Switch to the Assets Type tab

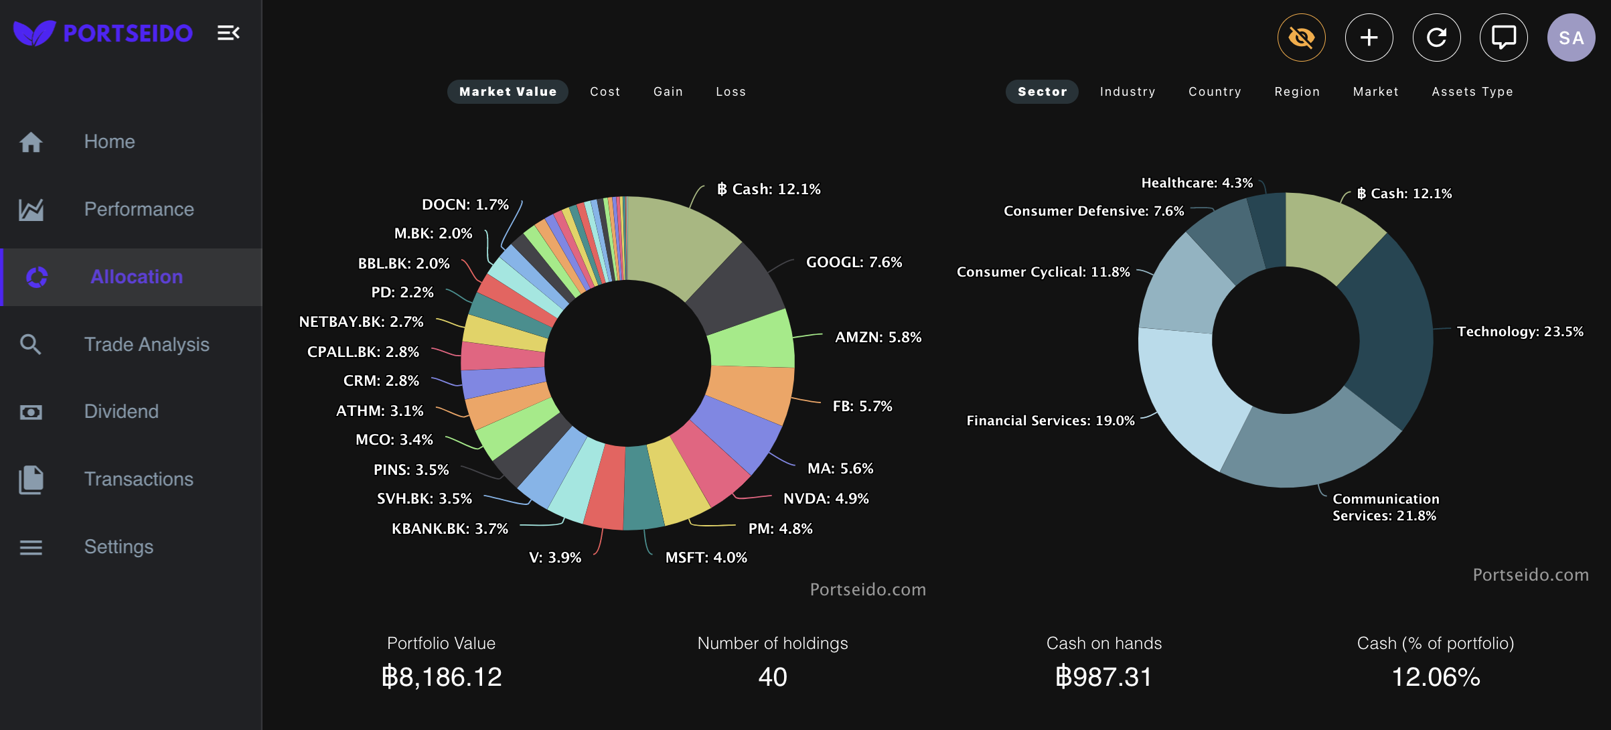click(1472, 92)
